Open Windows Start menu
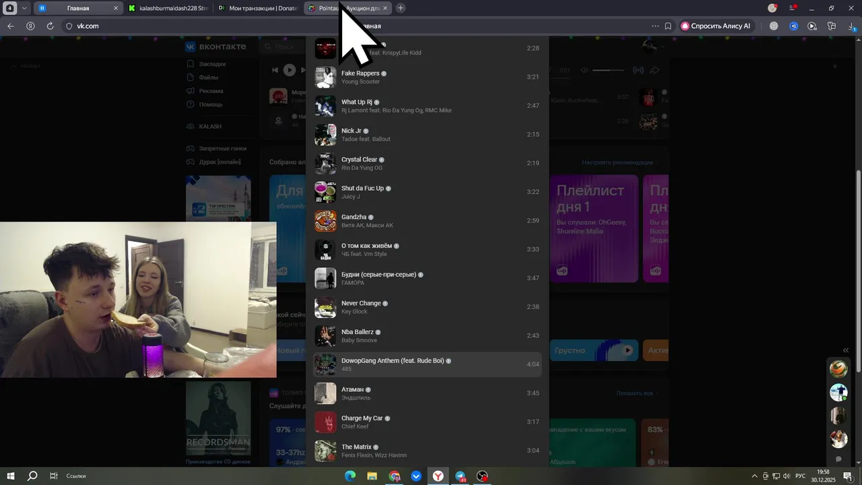This screenshot has height=485, width=862. 11,476
